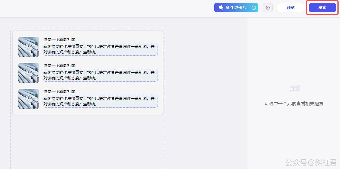Open the history clock icon
This screenshot has height=169, width=340.
[268, 8]
